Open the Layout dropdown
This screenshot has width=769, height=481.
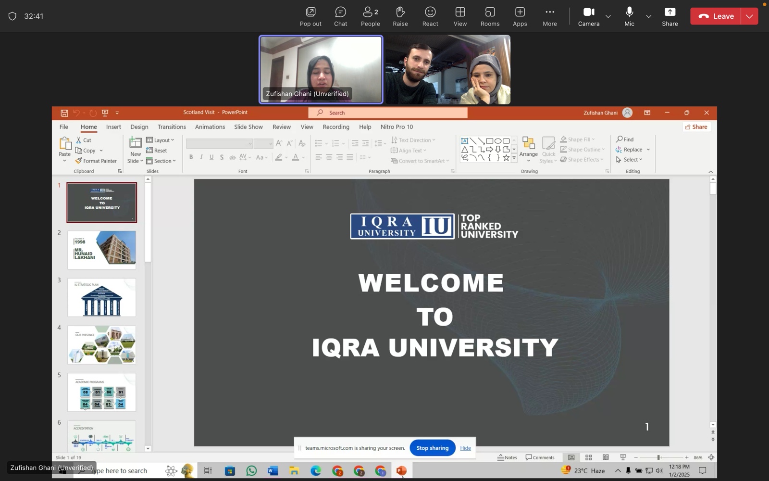tap(160, 140)
